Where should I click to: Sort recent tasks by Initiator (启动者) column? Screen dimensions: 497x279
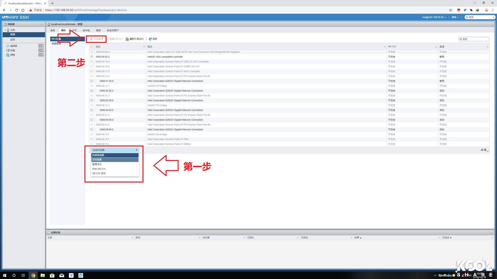(223, 238)
